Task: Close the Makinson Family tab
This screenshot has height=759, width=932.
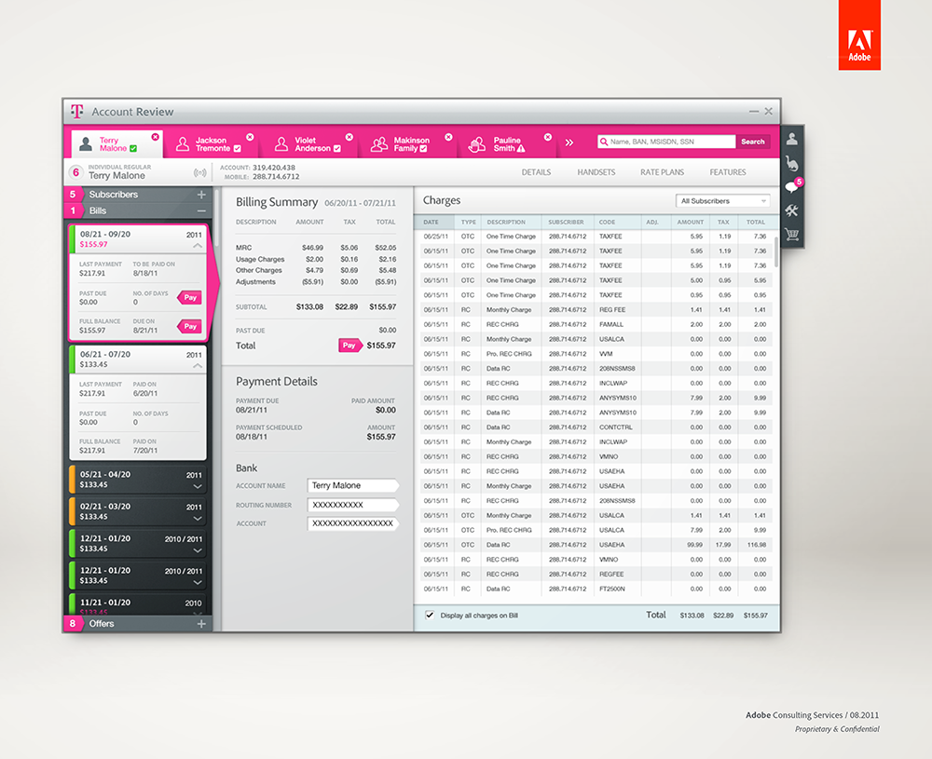Action: (449, 137)
